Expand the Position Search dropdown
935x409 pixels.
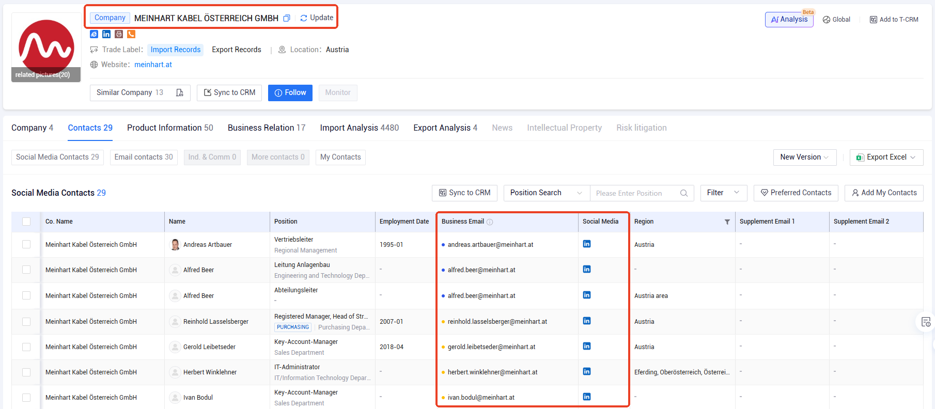(547, 193)
